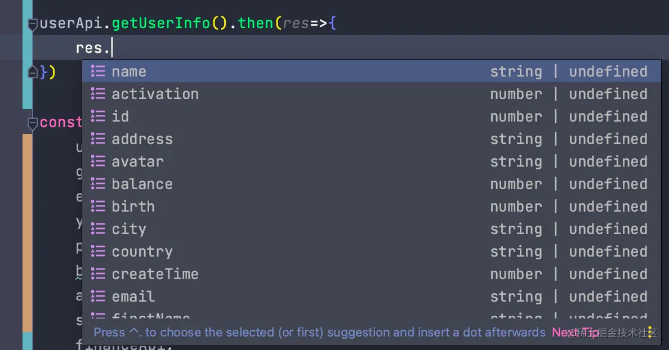This screenshot has height=350, width=669.
Task: Click the 'string | undefined' type of email
Action: pos(569,297)
